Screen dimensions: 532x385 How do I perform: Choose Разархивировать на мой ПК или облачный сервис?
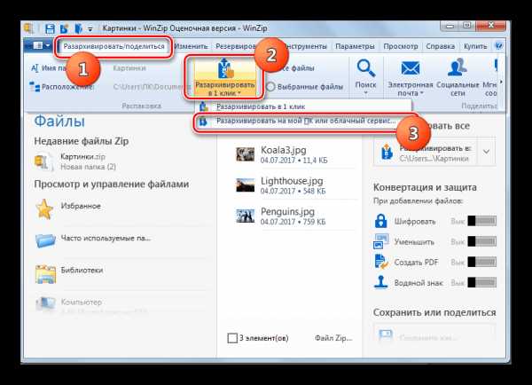click(303, 122)
